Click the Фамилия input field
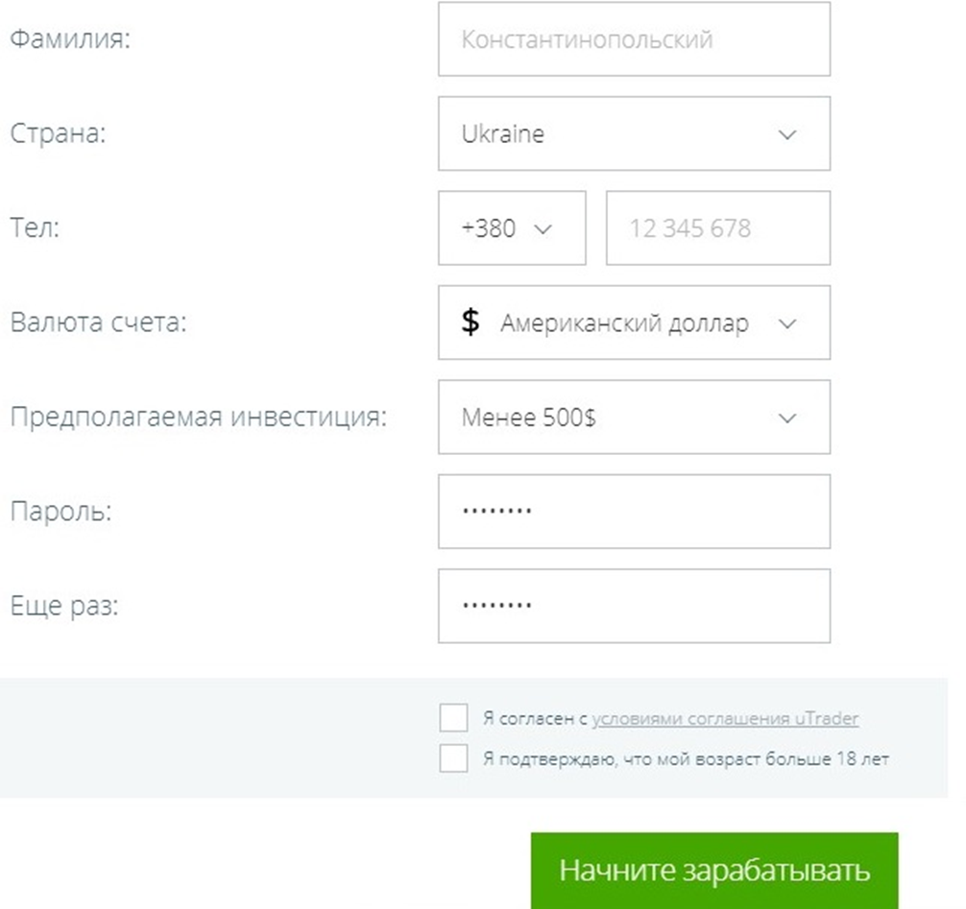The image size is (966, 909). point(634,38)
